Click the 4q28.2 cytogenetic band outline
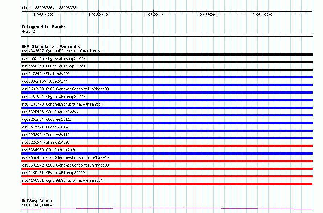Viewport: 323px width, 213px height. (x=167, y=35)
